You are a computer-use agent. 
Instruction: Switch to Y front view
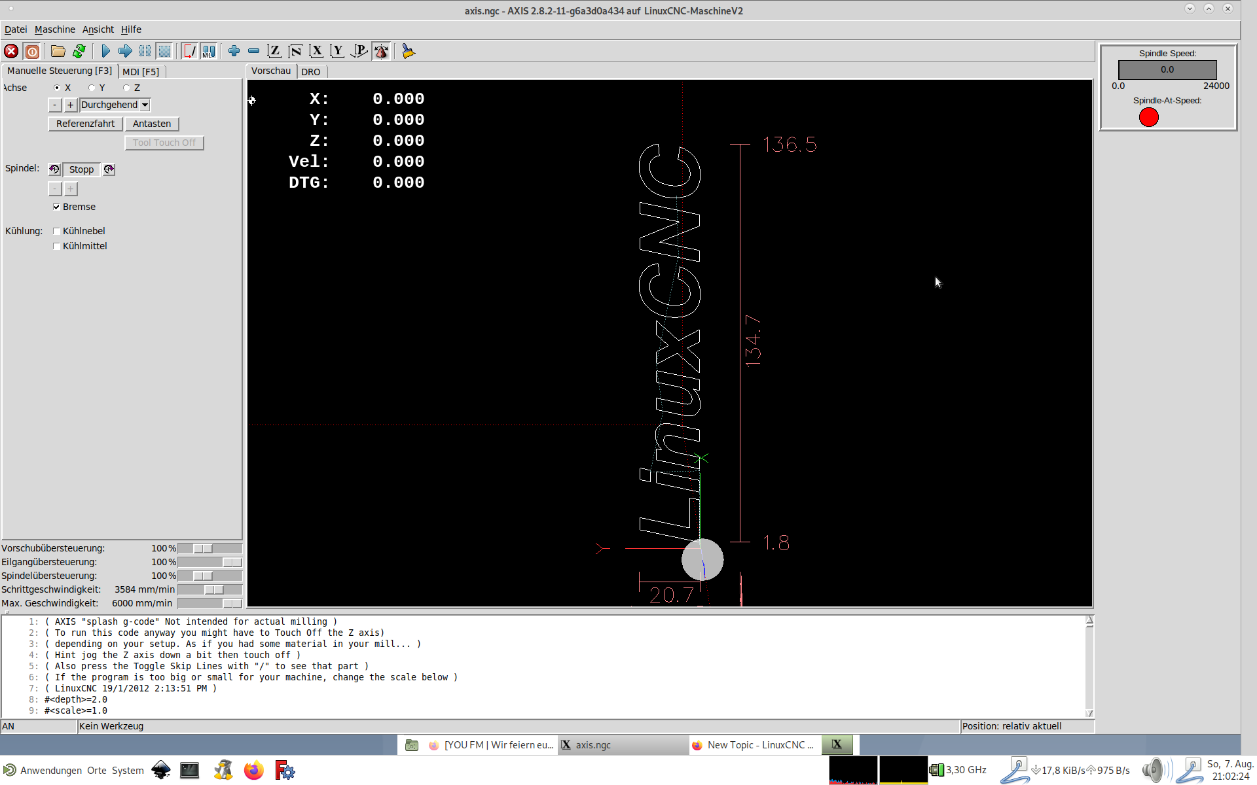(337, 51)
